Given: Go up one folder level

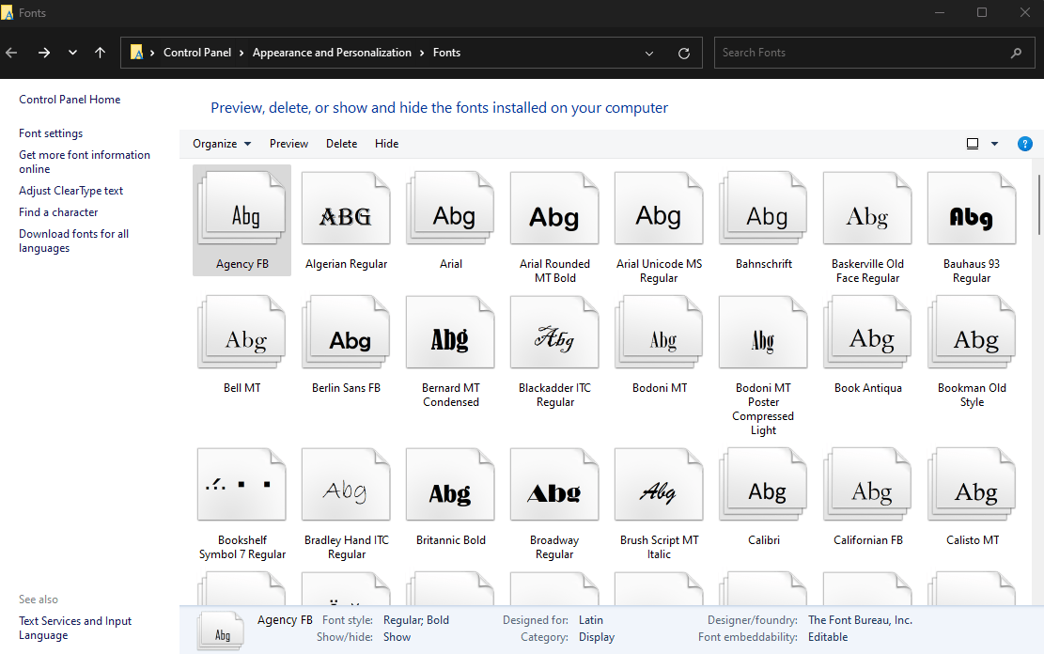Looking at the screenshot, I should pos(100,53).
